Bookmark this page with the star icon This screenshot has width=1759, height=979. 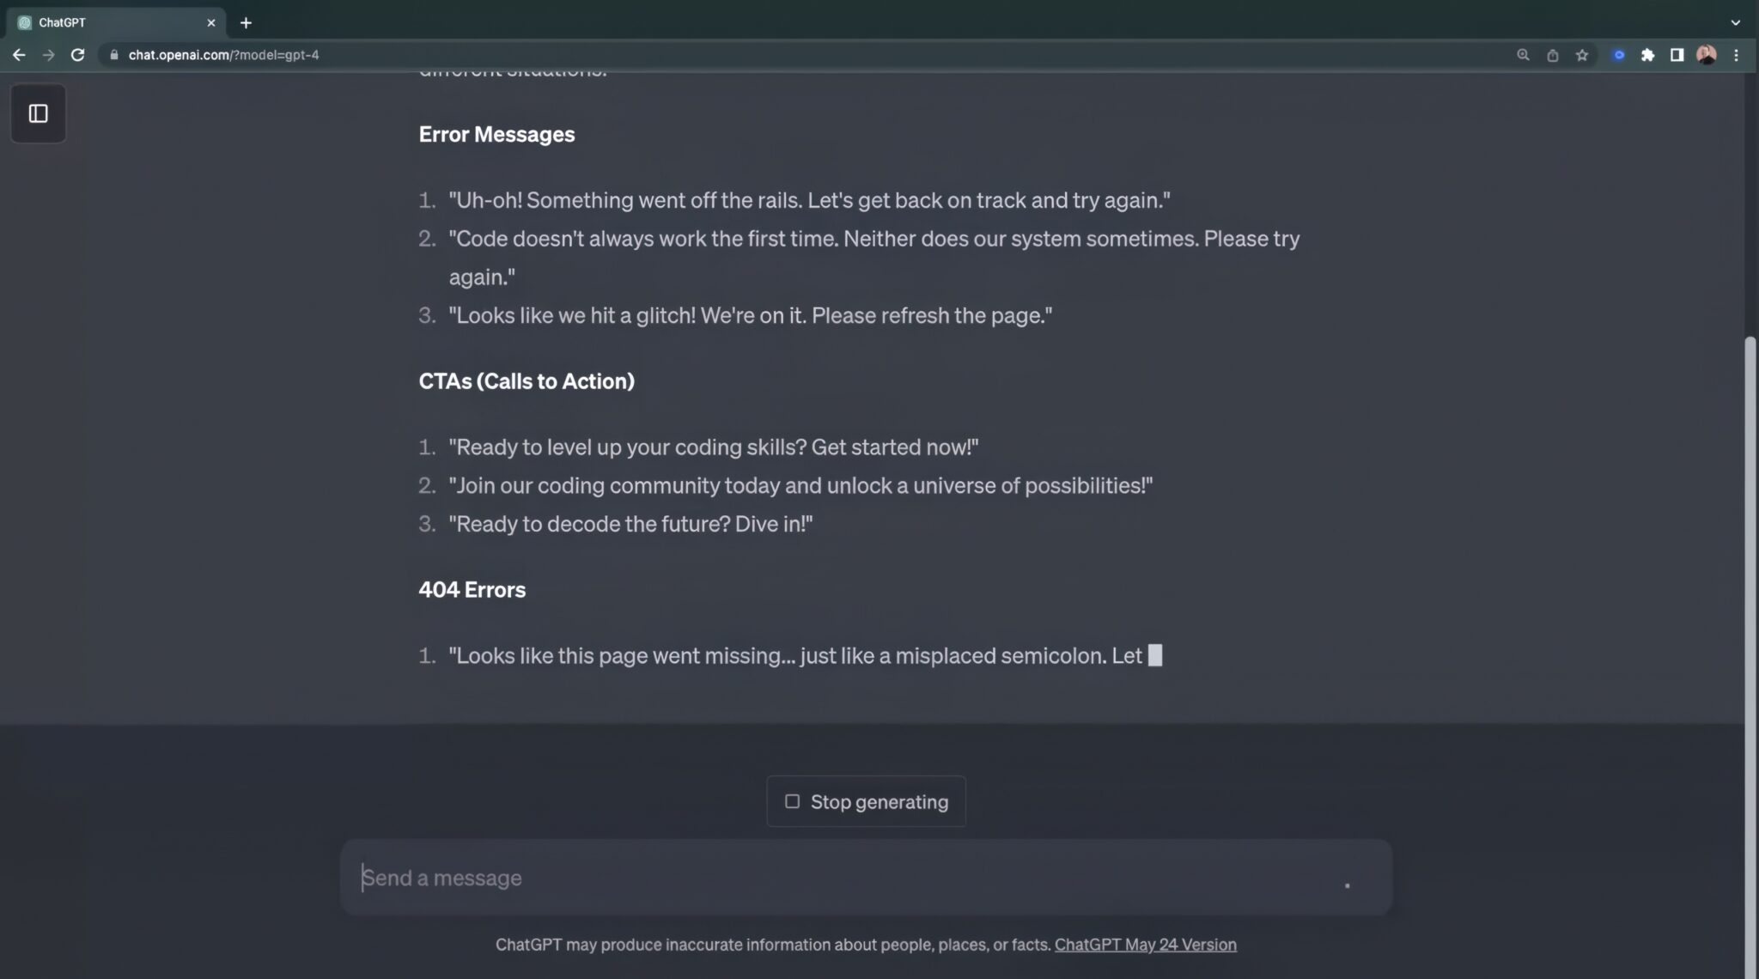[1581, 55]
